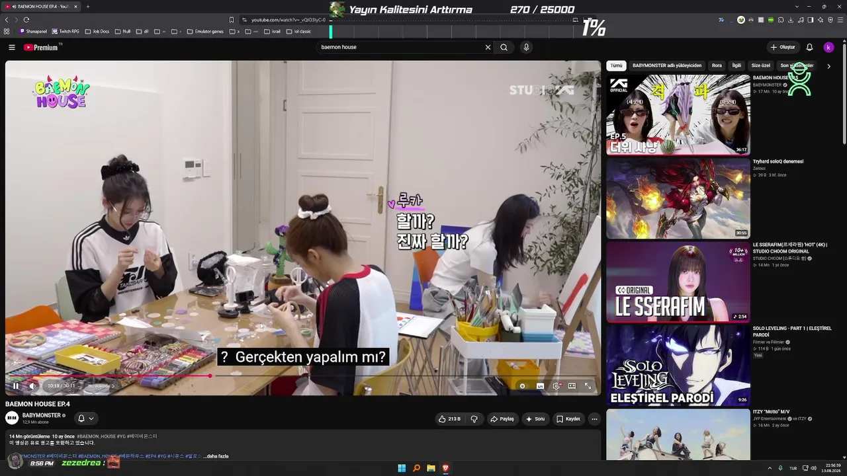Image resolution: width=847 pixels, height=476 pixels.
Task: Reload the current page
Action: coord(26,20)
